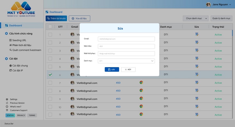Click the avatar icon in row 8

(72, 91)
